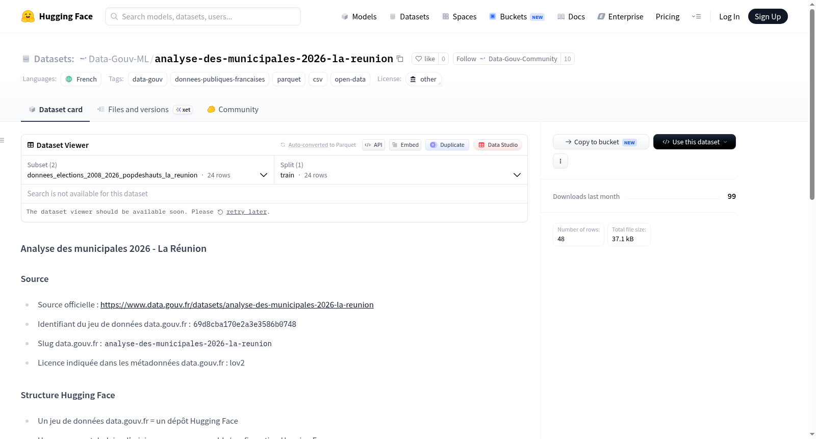
Task: Click the like count 0
Action: pos(443,59)
